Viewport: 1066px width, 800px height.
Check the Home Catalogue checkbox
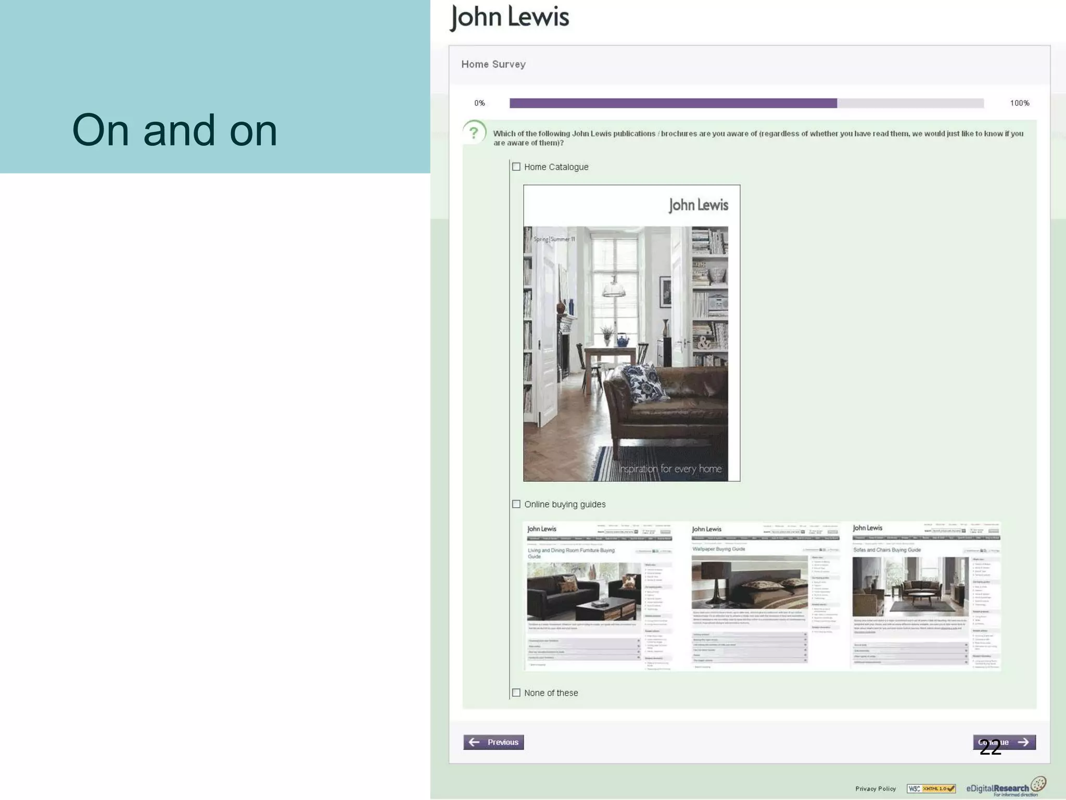point(516,167)
